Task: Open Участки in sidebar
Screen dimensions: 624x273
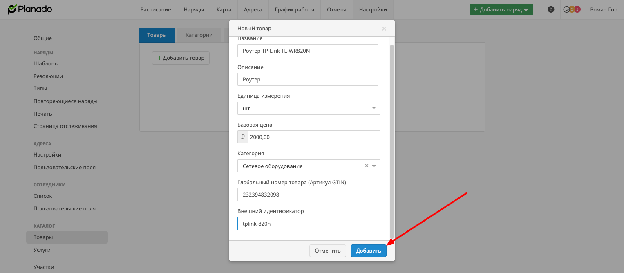Action: (44, 267)
